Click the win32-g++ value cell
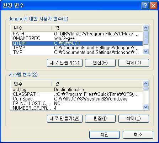 [x=64, y=39]
